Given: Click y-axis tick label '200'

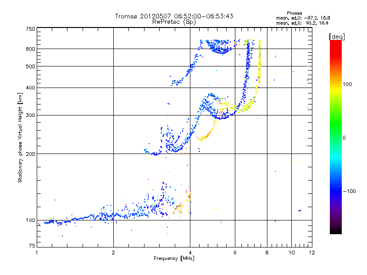Looking at the screenshot, I should pyautogui.click(x=30, y=154).
